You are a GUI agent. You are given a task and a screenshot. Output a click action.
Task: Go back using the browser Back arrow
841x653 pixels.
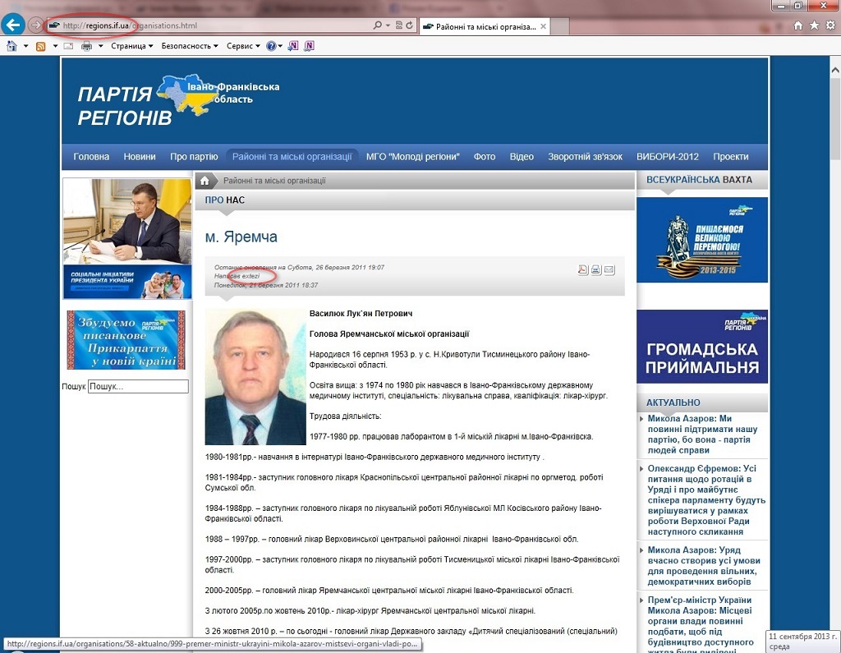[x=13, y=25]
